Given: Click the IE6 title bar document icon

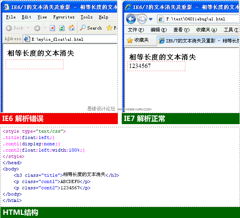Looking at the screenshot, I should point(6,7).
